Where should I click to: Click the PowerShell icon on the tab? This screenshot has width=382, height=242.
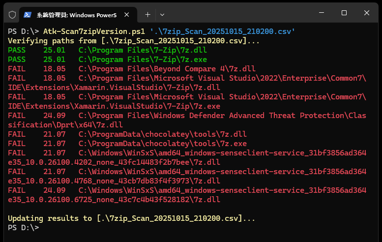29,14
